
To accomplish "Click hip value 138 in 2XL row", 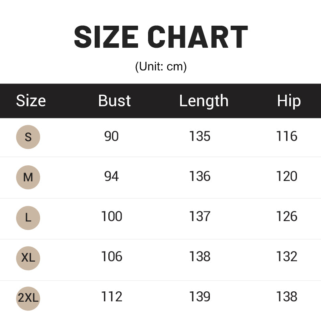I will 286,297.
